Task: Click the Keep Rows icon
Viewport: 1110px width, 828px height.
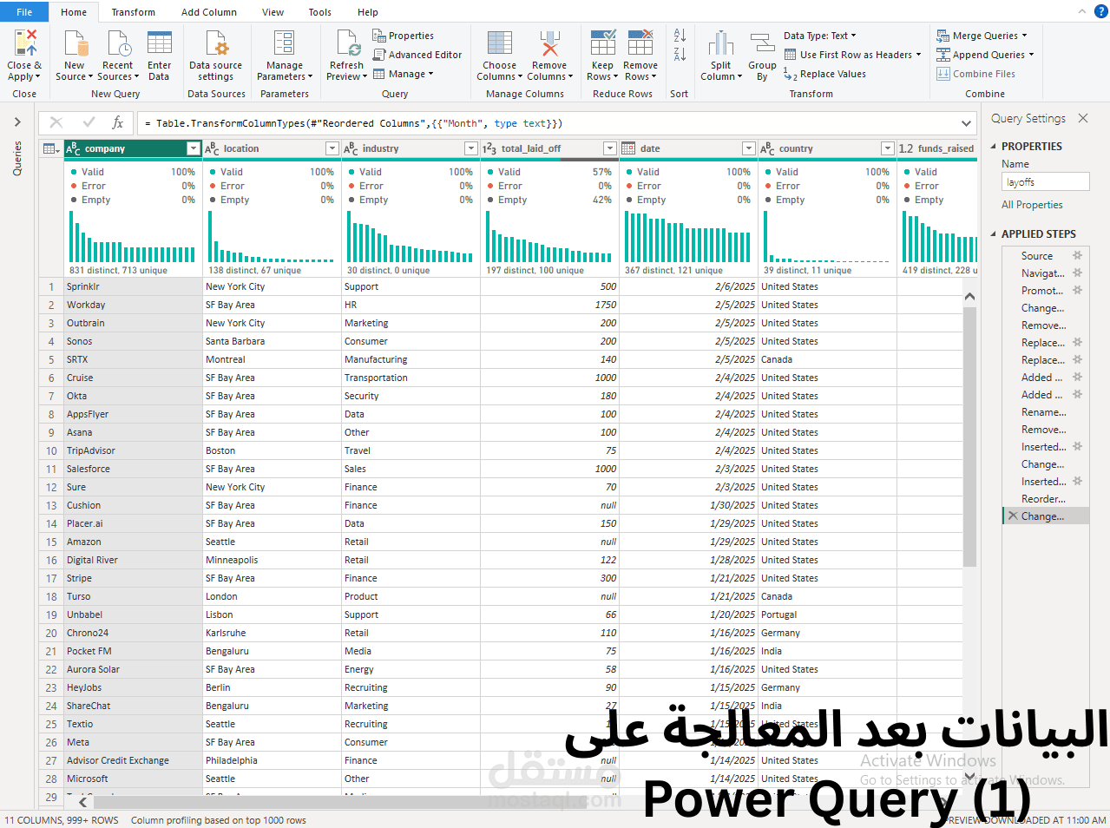Action: coord(603,43)
